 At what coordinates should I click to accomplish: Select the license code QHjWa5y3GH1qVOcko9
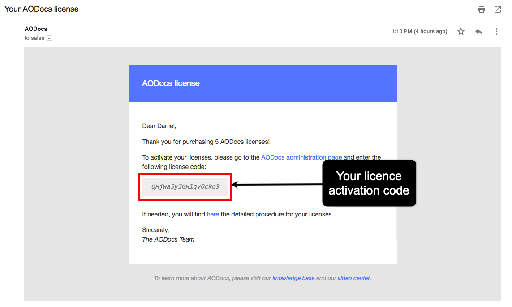185,186
